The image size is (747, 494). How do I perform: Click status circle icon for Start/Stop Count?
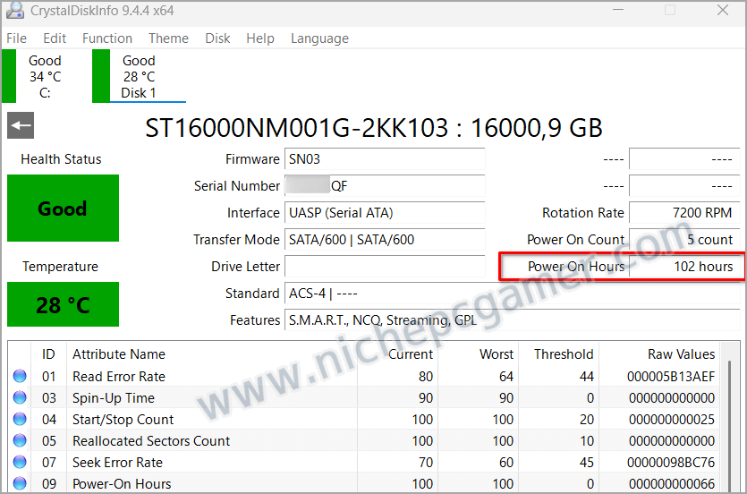[20, 419]
